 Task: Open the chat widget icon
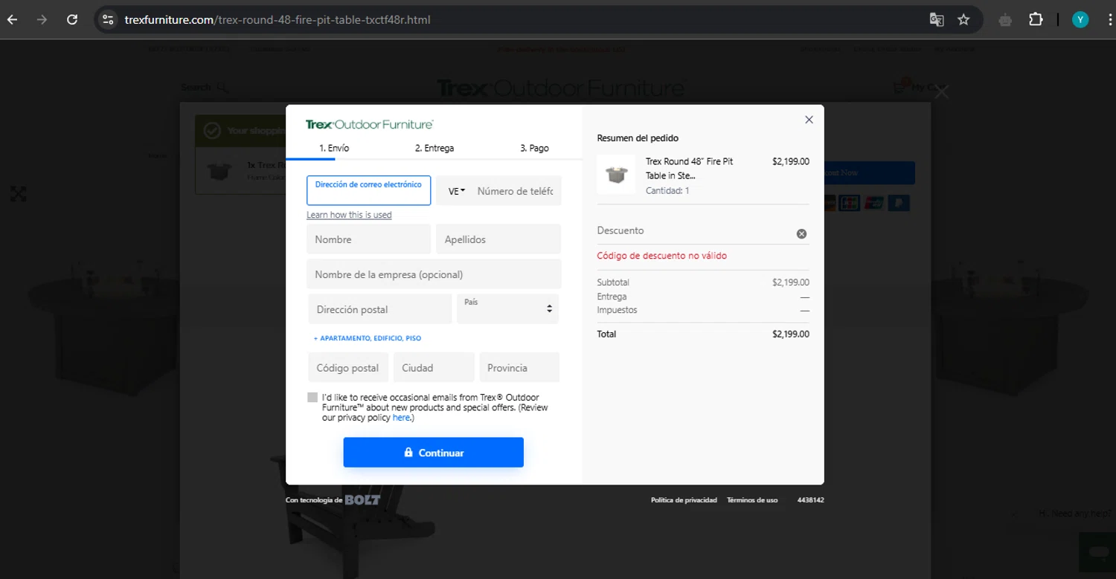[1097, 553]
